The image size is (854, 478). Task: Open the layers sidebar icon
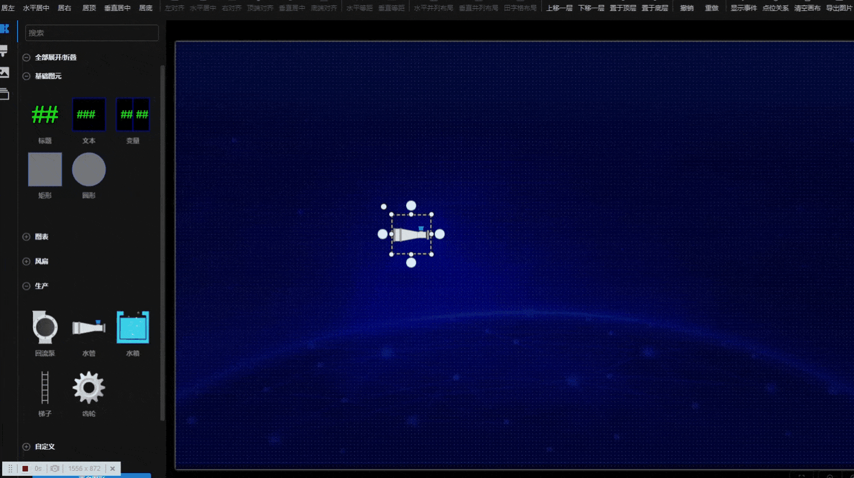coord(4,94)
